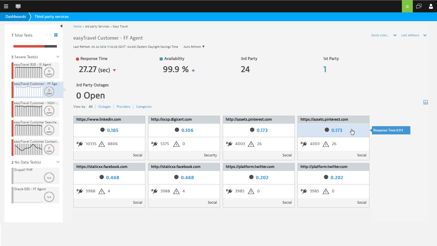Open the dashboard monitor icon in top bar
Viewport: 437px width, 246px height.
pos(18,6)
